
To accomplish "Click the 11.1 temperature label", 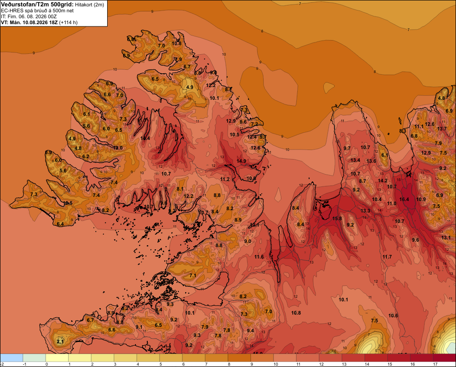I will click(419, 126).
